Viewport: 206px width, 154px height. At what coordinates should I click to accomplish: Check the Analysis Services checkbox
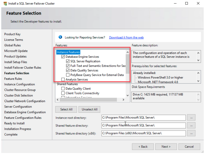[63, 80]
